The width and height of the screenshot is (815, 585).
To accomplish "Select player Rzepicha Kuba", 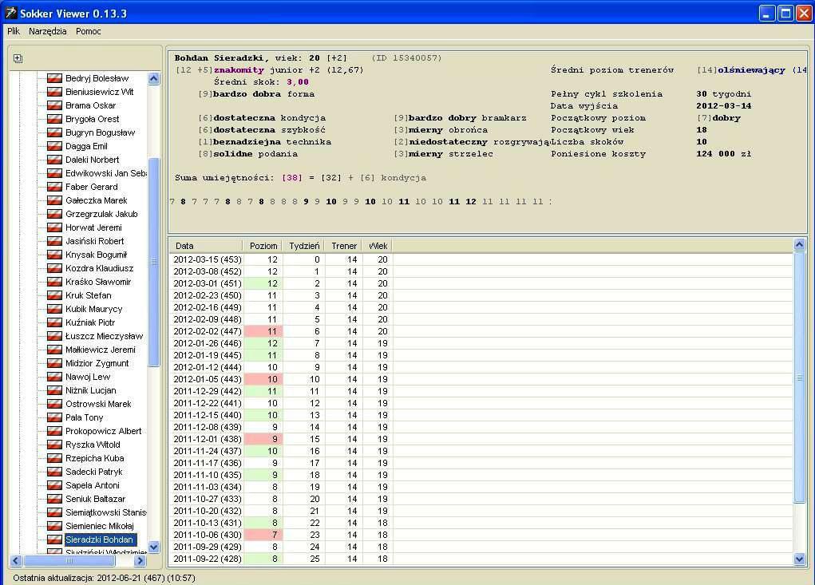I will coord(95,458).
